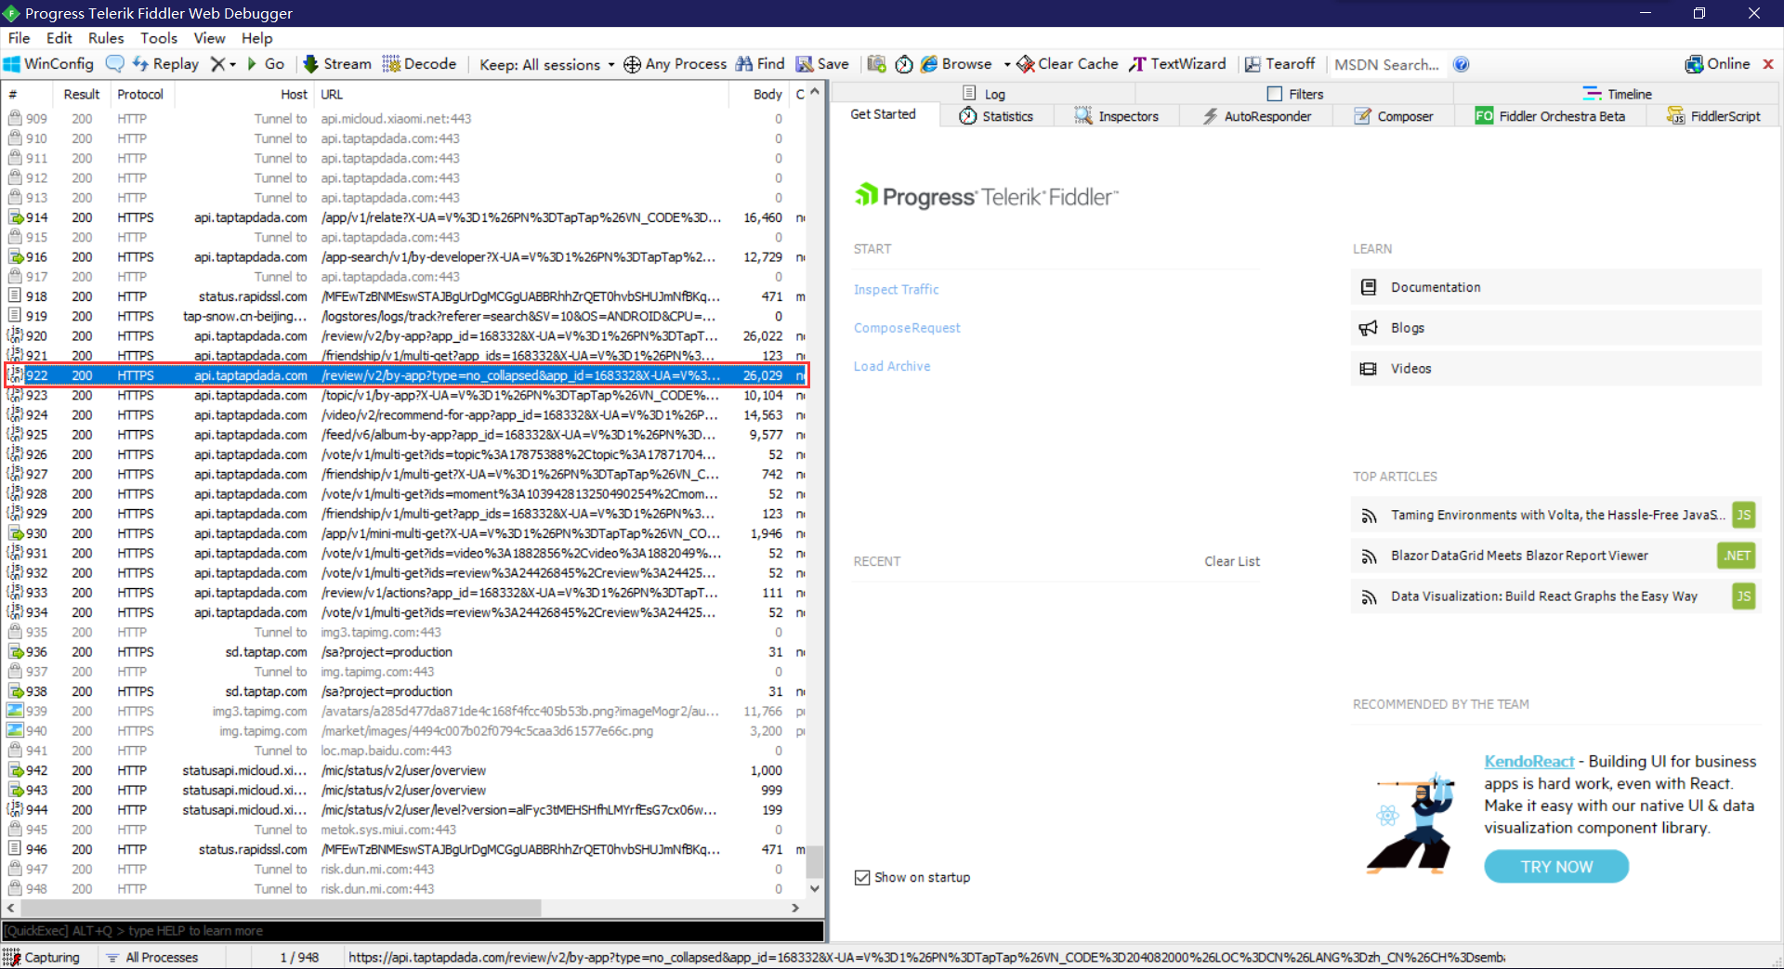The height and width of the screenshot is (969, 1784).
Task: Toggle Decode mode
Action: click(x=419, y=64)
